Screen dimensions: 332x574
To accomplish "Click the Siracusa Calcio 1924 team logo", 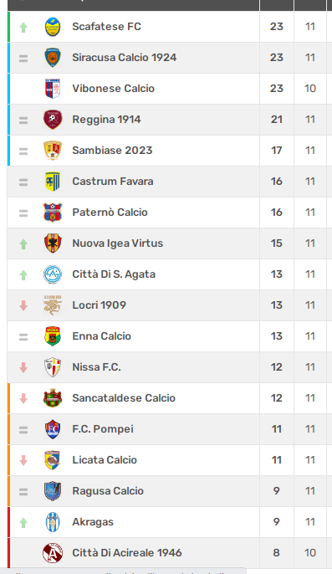I will pos(53,58).
